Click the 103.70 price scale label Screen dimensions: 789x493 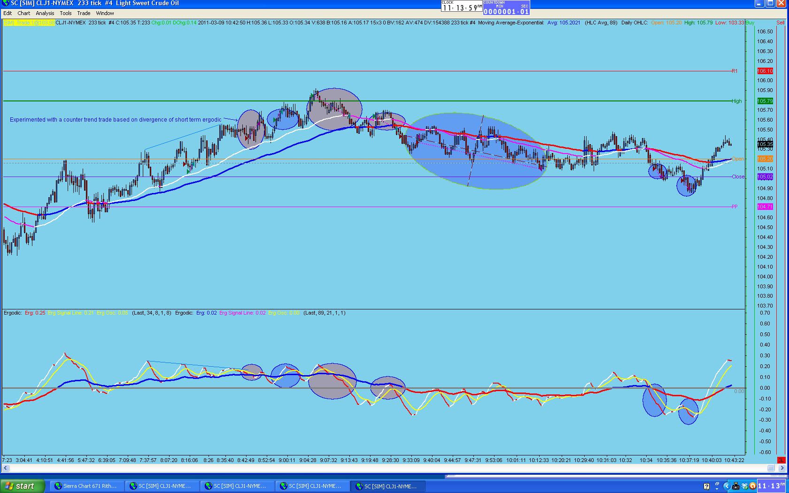765,306
